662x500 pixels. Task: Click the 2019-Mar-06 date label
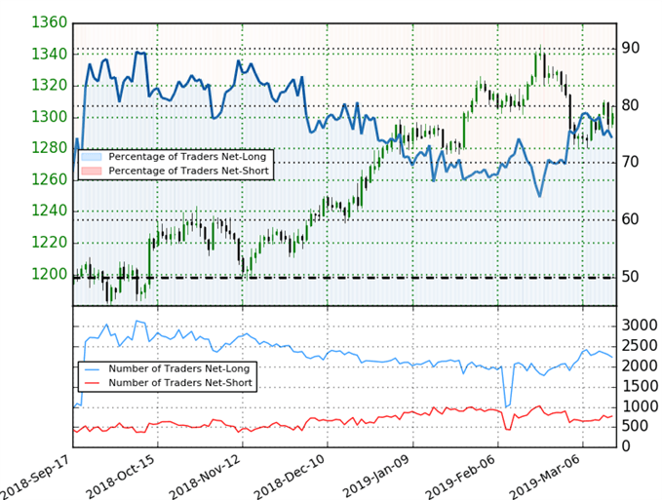point(545,478)
